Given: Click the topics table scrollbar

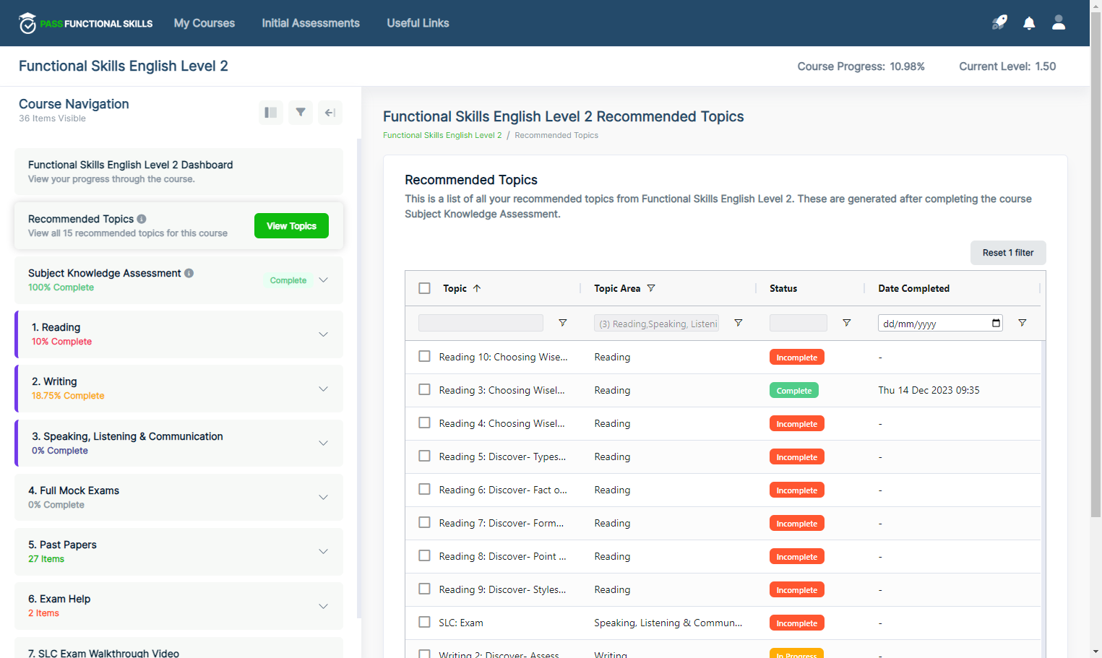Looking at the screenshot, I should pyautogui.click(x=1043, y=498).
